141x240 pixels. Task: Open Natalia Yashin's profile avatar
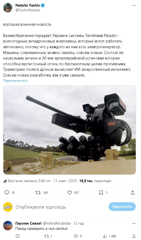8,8
